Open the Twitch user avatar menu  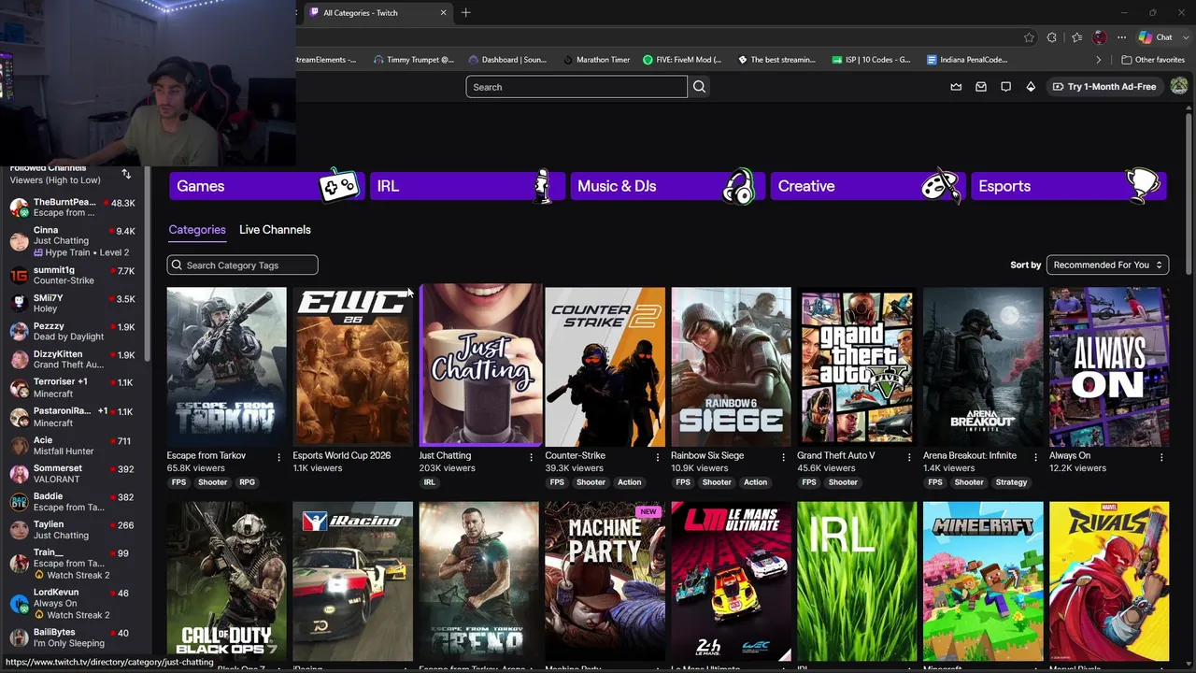1179,86
